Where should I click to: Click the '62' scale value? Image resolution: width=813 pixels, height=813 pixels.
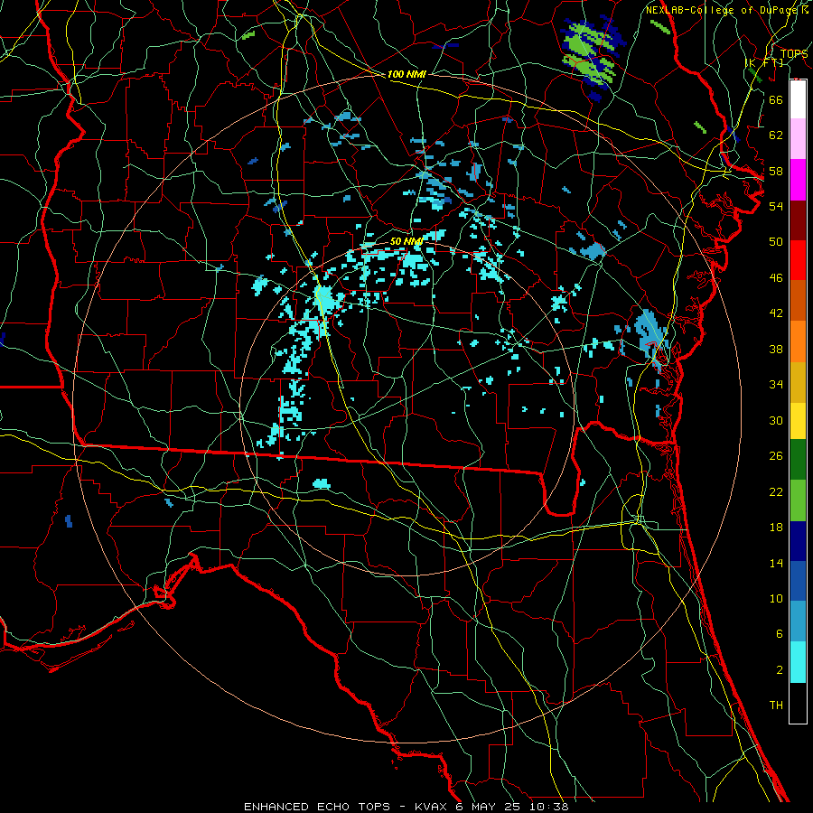(x=776, y=135)
